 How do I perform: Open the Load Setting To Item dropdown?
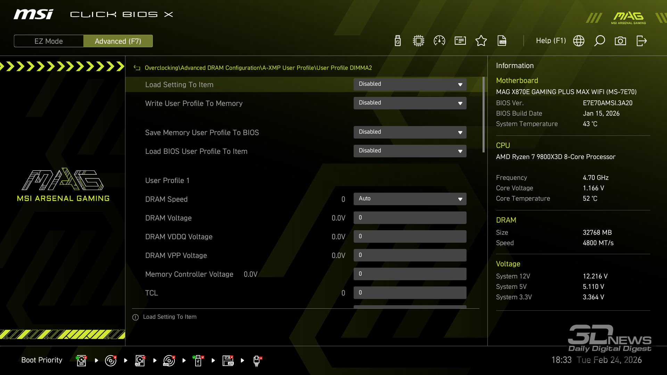(410, 84)
